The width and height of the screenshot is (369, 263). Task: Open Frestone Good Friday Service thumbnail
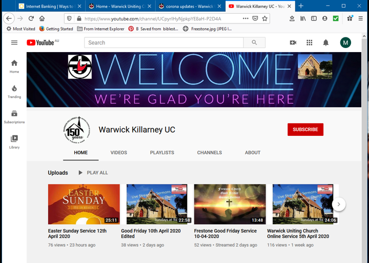click(230, 204)
